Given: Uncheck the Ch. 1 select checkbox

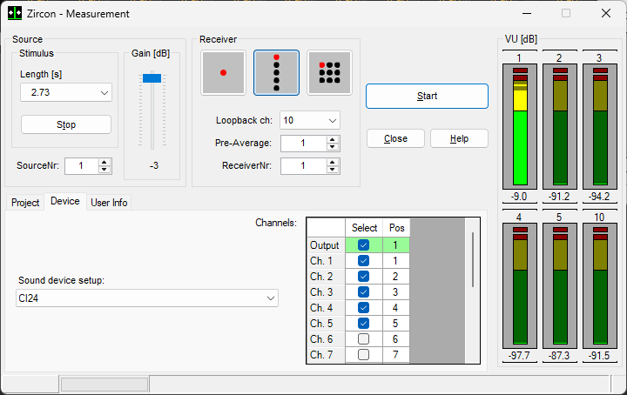Looking at the screenshot, I should pos(363,261).
